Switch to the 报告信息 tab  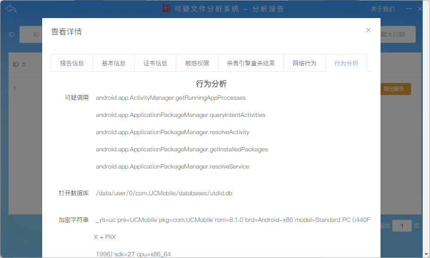(x=72, y=63)
